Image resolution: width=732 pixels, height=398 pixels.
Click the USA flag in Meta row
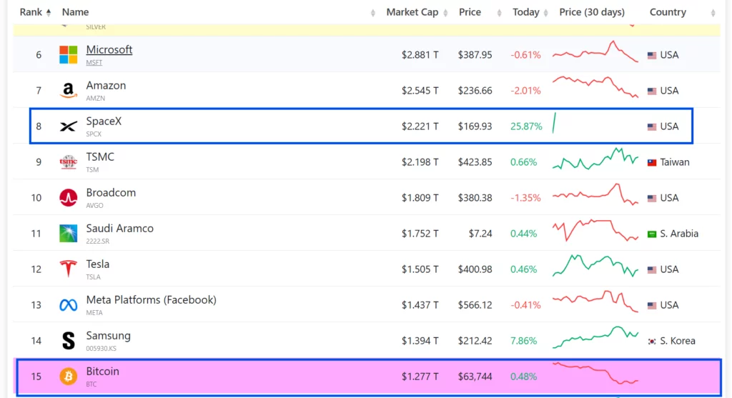coord(652,305)
